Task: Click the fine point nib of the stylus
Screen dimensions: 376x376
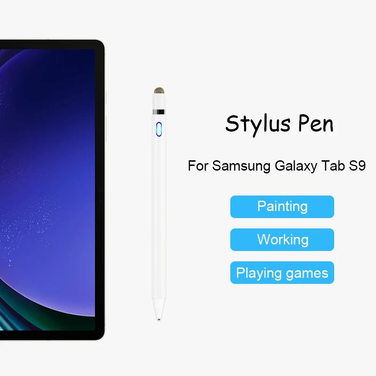Action: (159, 319)
